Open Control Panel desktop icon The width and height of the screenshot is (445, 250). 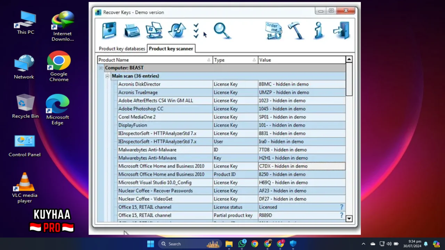coord(24,146)
